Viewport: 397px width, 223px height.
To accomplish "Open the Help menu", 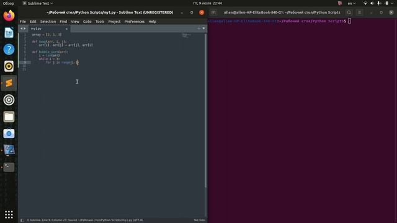I will click(153, 22).
